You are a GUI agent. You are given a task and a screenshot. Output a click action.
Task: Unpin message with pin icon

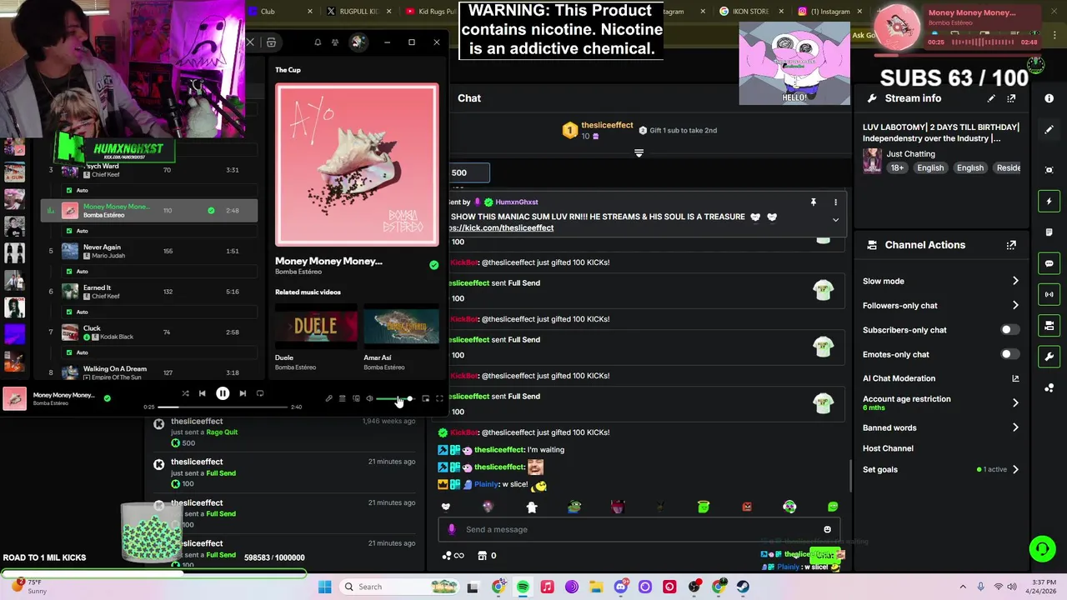point(813,202)
